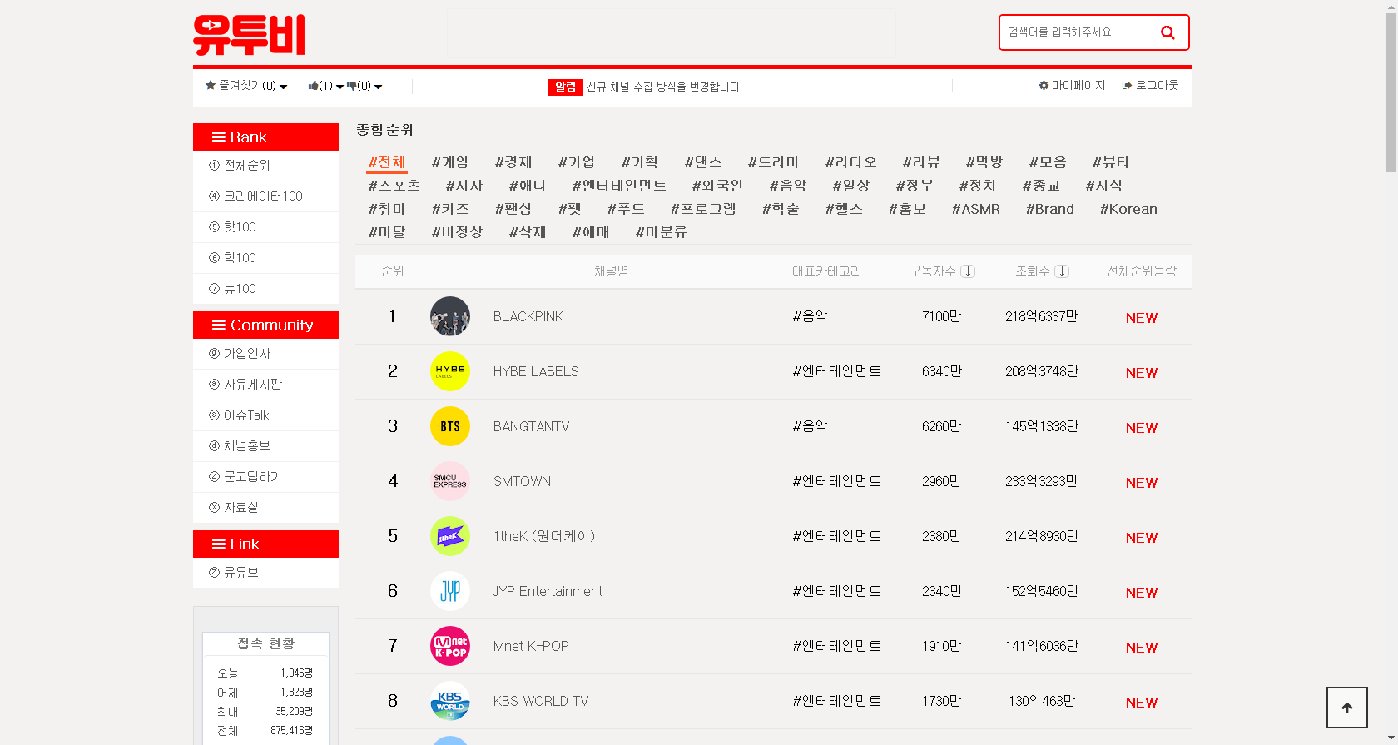Viewport: 1398px width, 745px height.
Task: Select the #스포츠 category tab
Action: (x=394, y=186)
